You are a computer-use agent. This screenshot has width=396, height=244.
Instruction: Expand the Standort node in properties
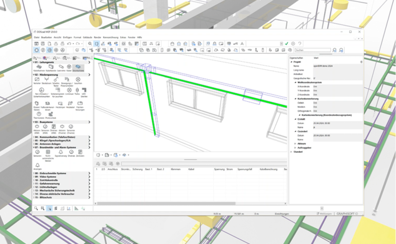pos(291,152)
